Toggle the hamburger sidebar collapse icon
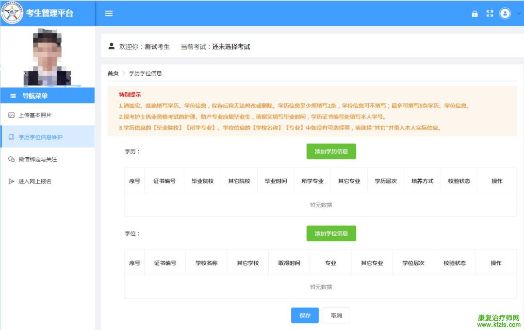 tap(109, 14)
